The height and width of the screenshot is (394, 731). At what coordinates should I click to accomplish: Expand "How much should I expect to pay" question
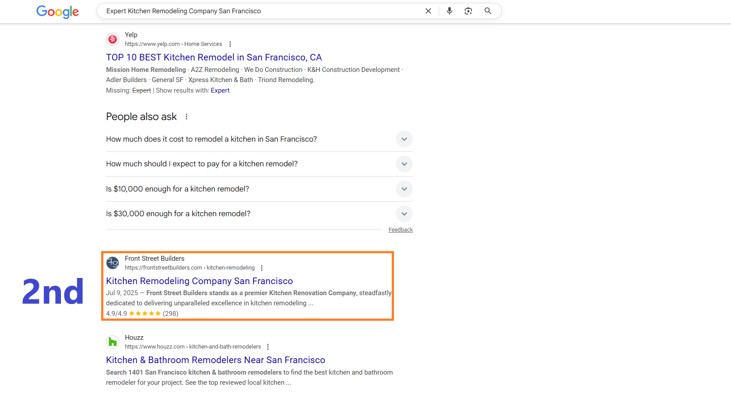[x=259, y=164]
